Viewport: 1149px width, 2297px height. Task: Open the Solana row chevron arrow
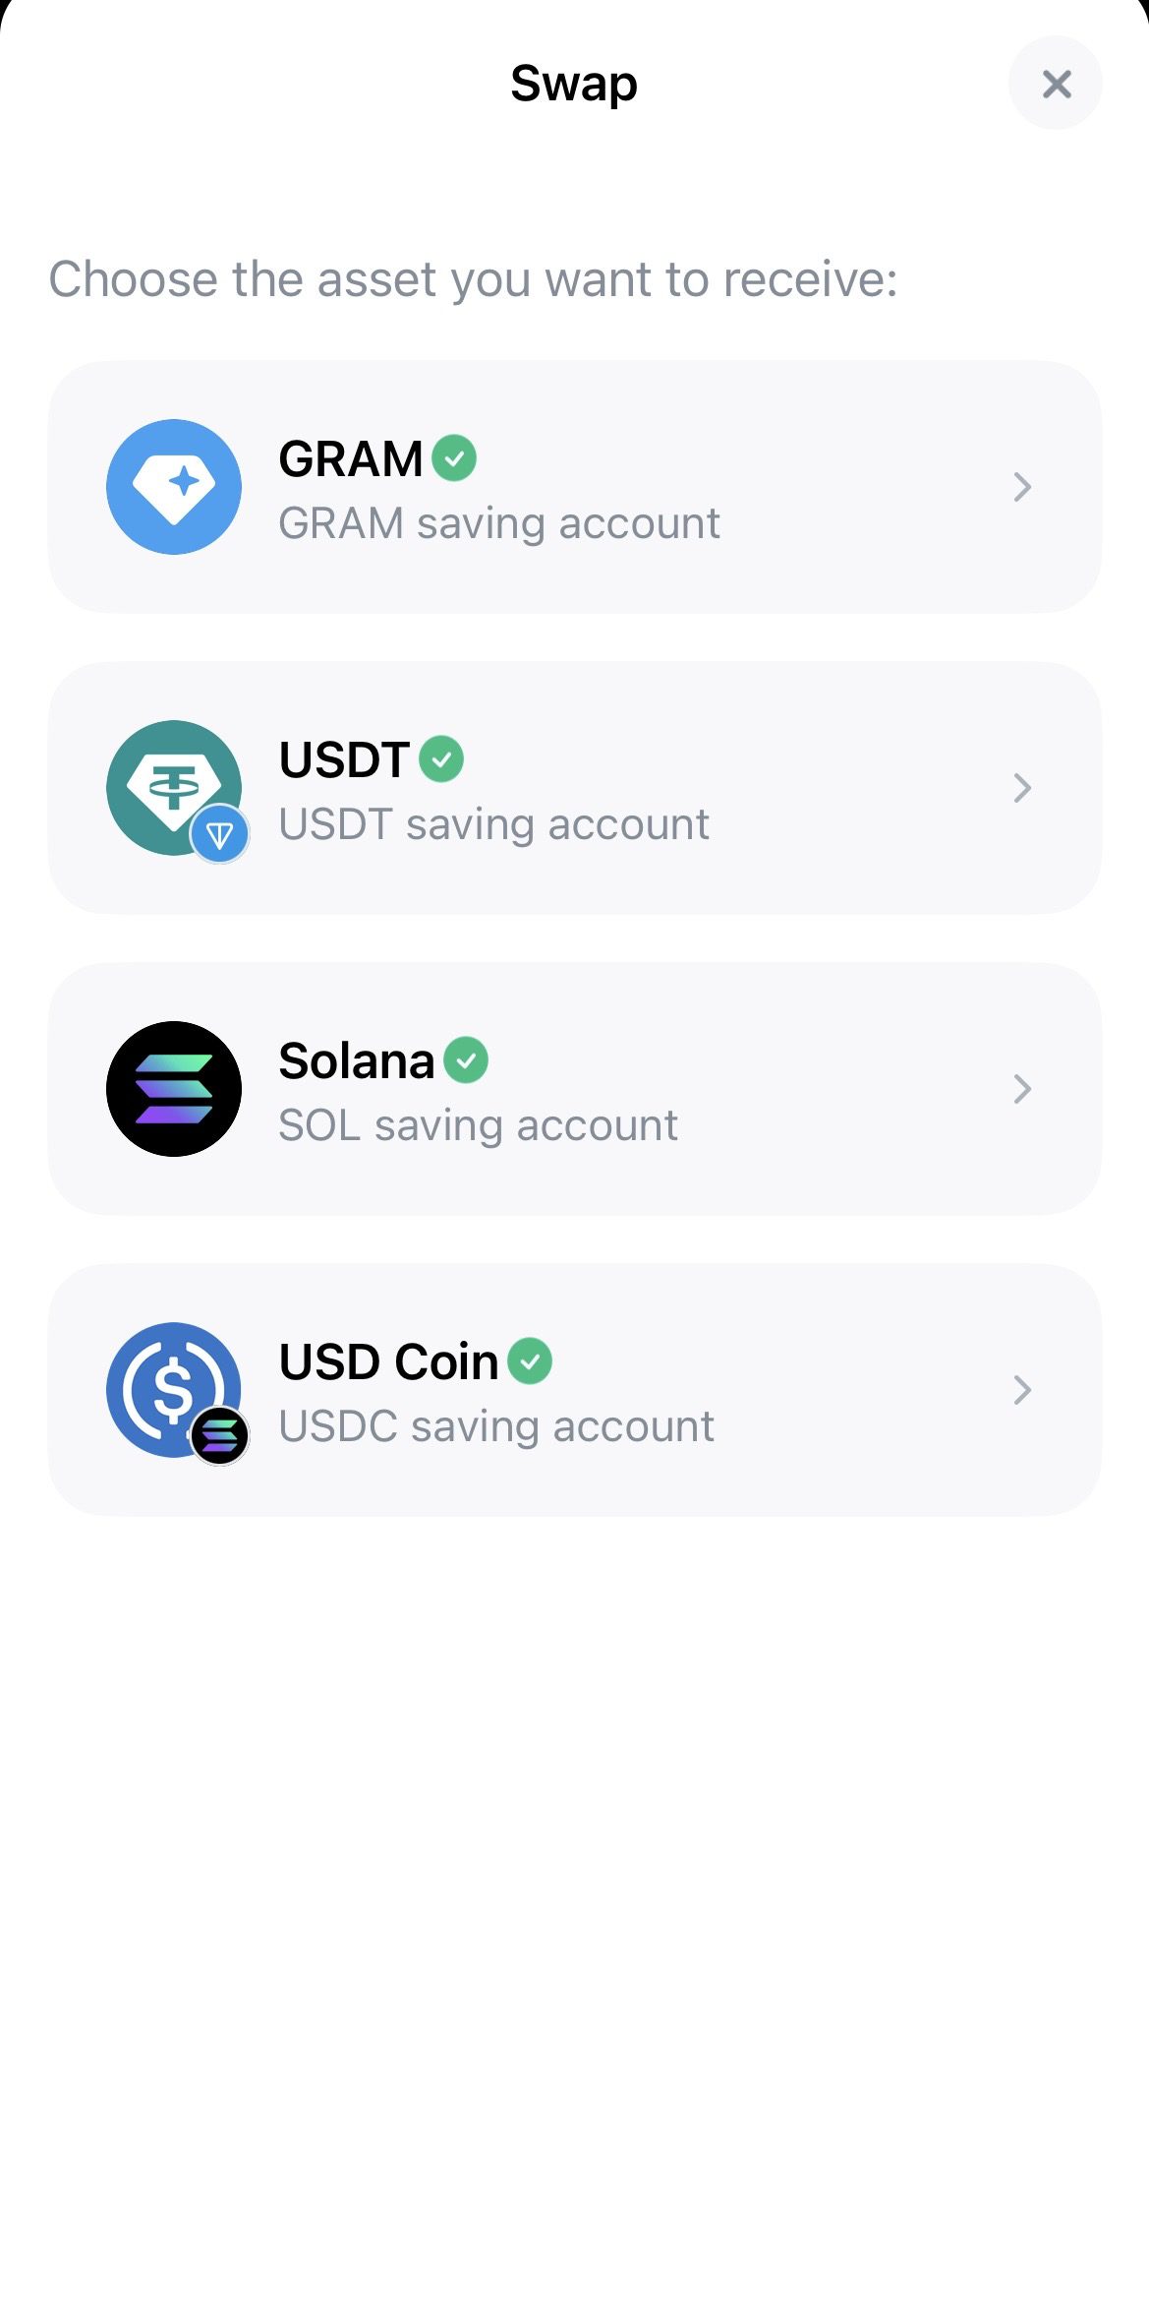(1022, 1089)
